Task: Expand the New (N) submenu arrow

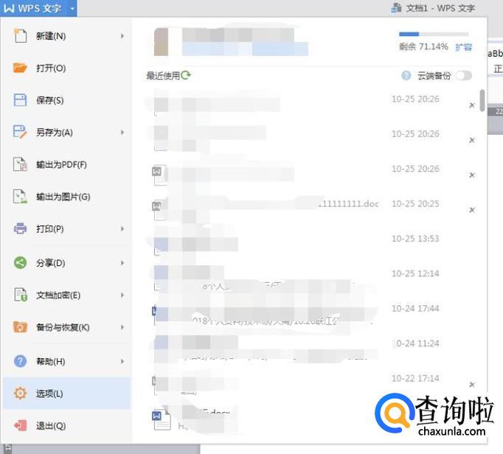Action: [122, 36]
